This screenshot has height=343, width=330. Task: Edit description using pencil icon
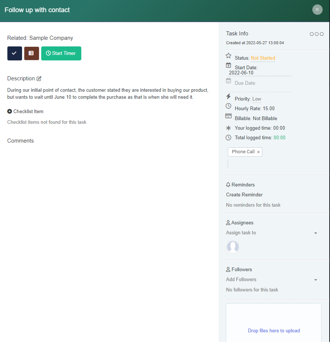coord(39,78)
